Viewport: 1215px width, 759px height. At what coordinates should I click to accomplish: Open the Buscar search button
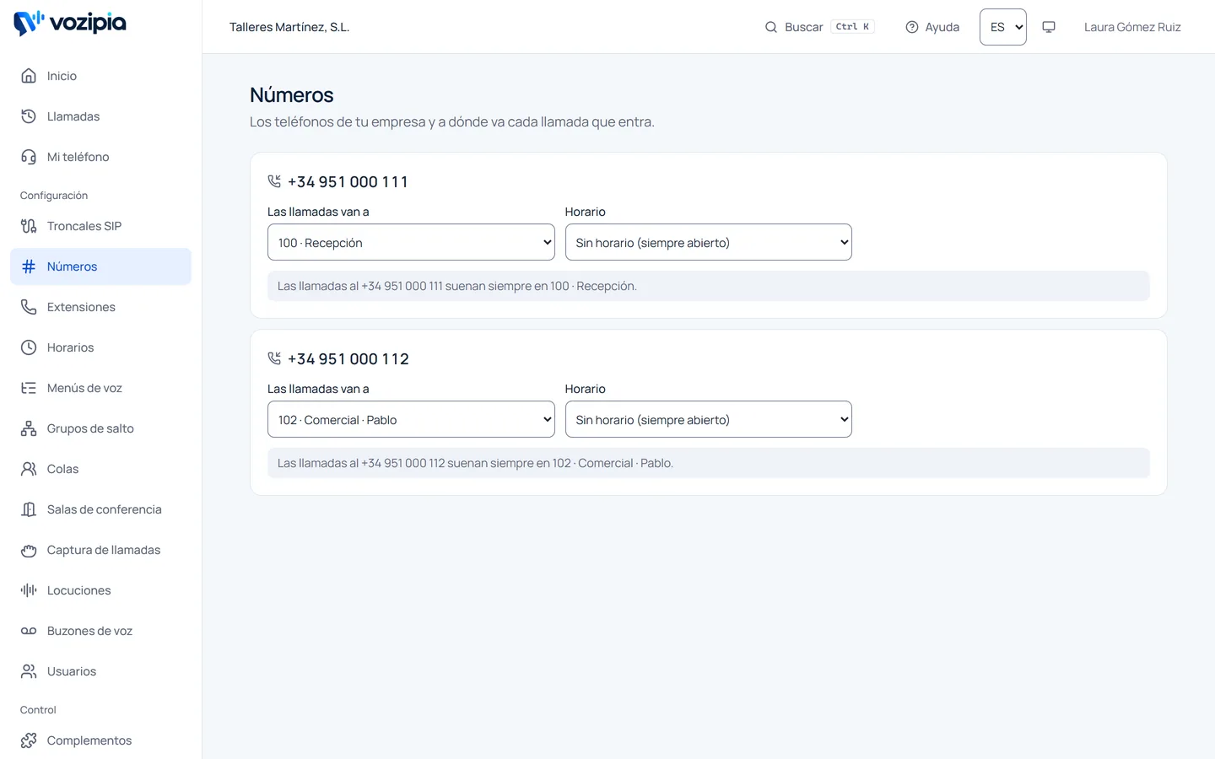coord(819,27)
